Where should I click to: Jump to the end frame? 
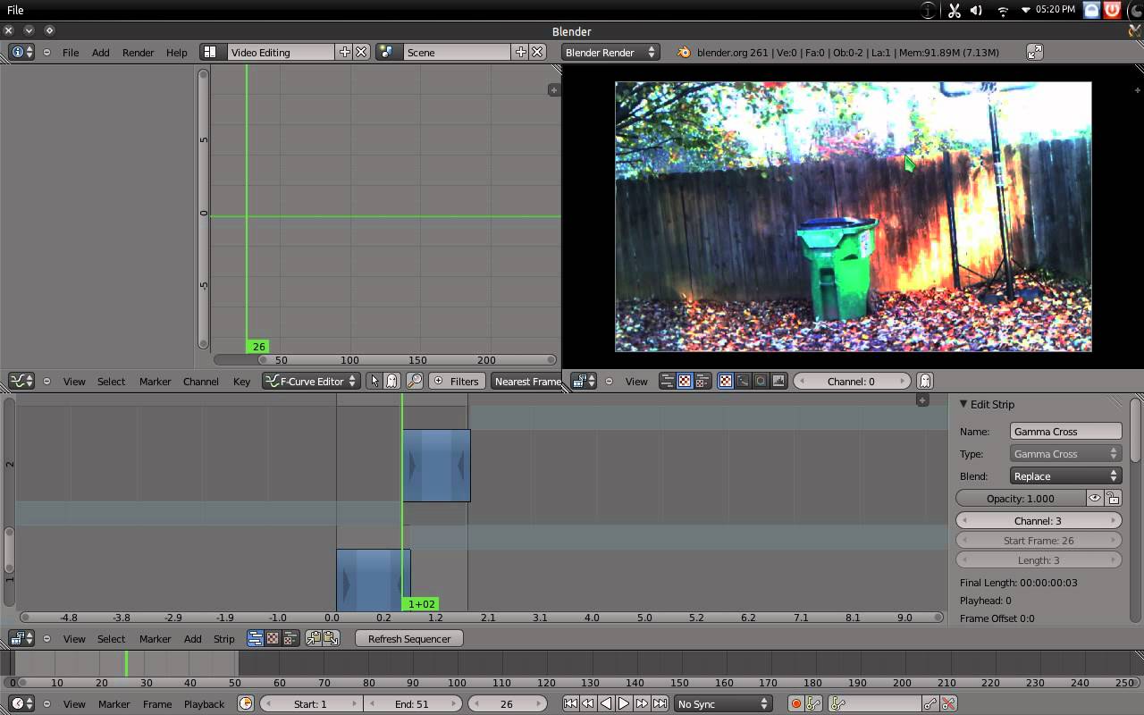point(660,703)
